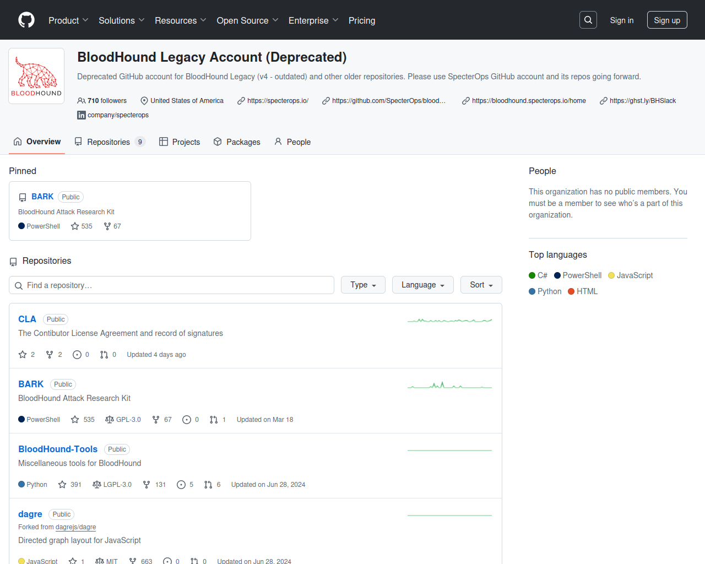Click the pull request icon showing 6
Viewport: 705px width, 564px height.
208,485
